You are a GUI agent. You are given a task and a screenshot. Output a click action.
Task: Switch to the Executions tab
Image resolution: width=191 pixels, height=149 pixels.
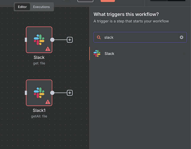pos(41,7)
